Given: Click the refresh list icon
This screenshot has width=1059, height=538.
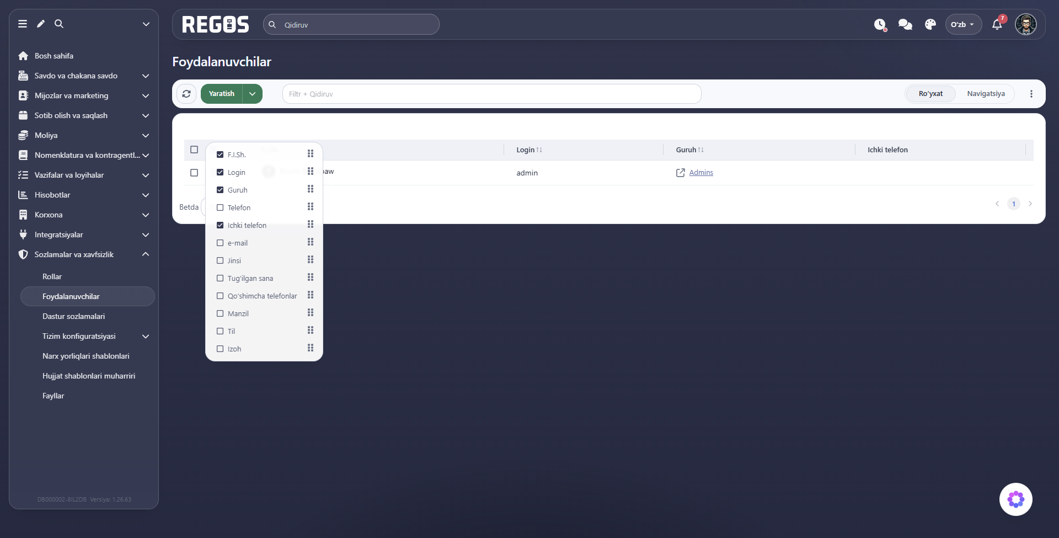Looking at the screenshot, I should pos(186,94).
